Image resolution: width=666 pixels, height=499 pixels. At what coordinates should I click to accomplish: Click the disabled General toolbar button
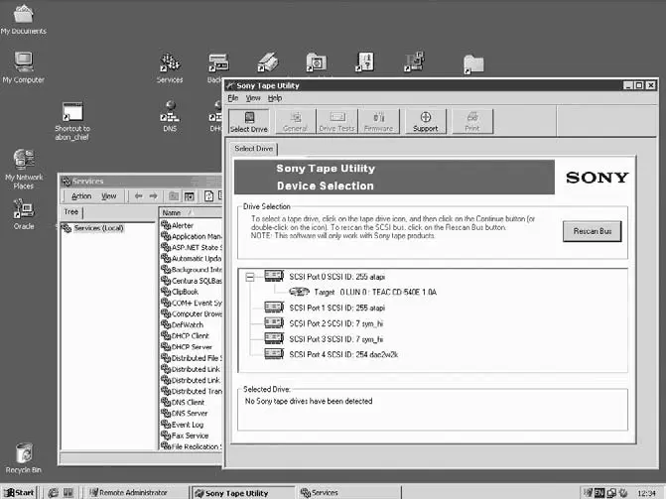(x=295, y=122)
